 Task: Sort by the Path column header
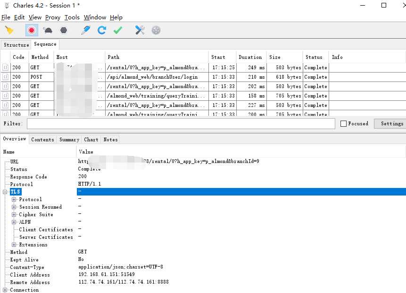pyautogui.click(x=157, y=57)
